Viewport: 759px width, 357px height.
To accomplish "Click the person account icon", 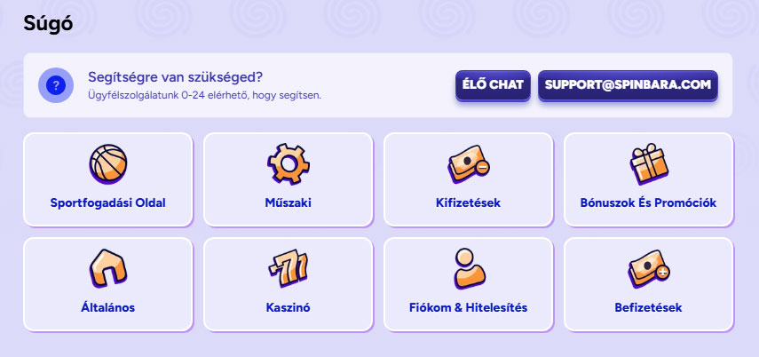I will (x=469, y=268).
